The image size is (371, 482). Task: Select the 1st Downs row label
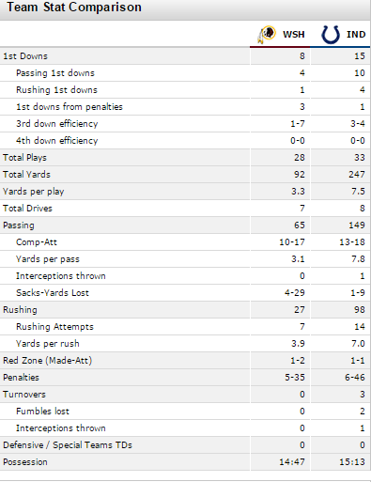25,56
